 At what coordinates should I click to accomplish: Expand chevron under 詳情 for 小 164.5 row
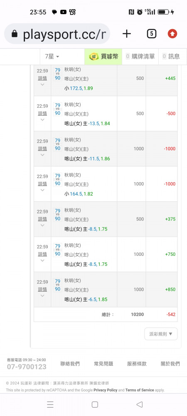click(42, 190)
